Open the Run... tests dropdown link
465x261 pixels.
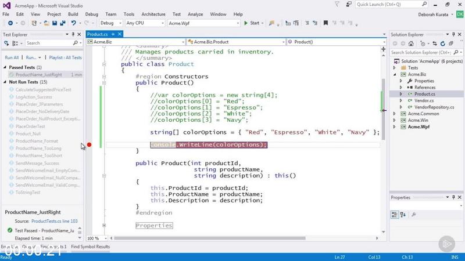coord(33,57)
